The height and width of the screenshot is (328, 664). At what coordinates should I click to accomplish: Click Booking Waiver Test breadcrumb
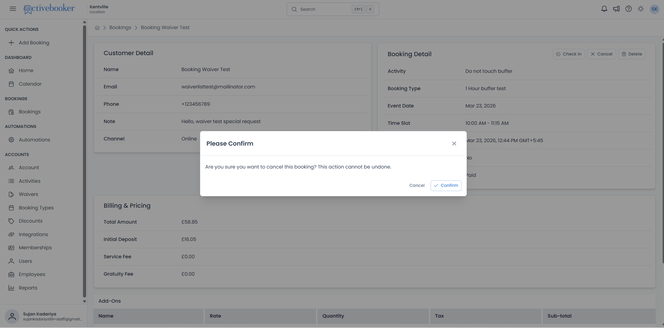tap(165, 27)
